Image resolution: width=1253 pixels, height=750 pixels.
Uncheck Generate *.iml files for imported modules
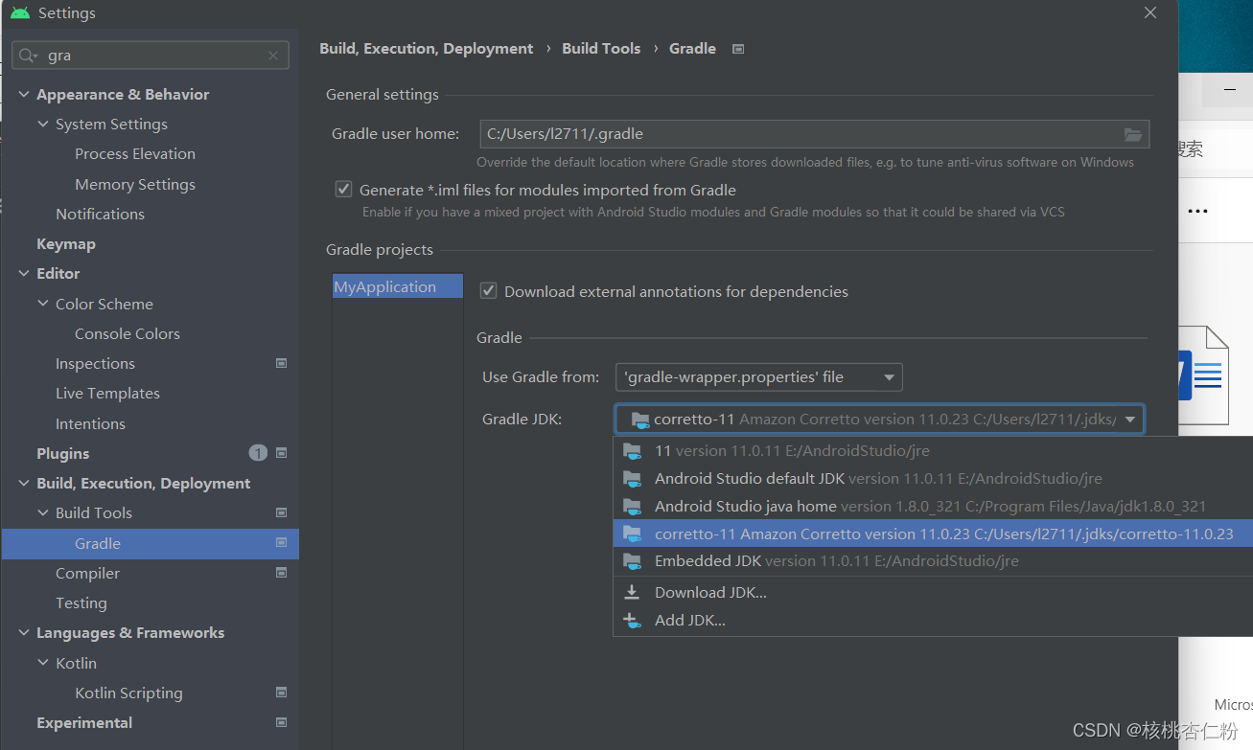point(343,189)
